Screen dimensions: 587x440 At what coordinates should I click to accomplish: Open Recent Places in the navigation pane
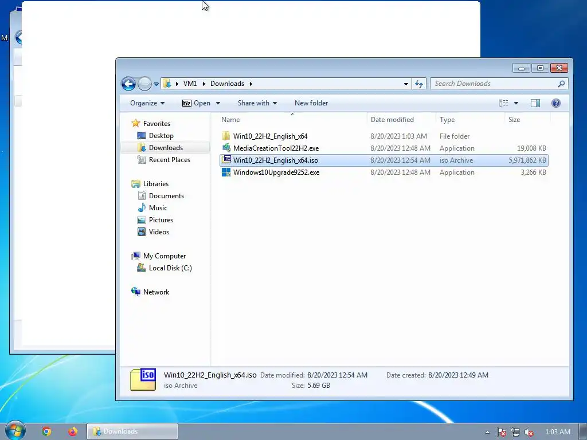coord(169,159)
